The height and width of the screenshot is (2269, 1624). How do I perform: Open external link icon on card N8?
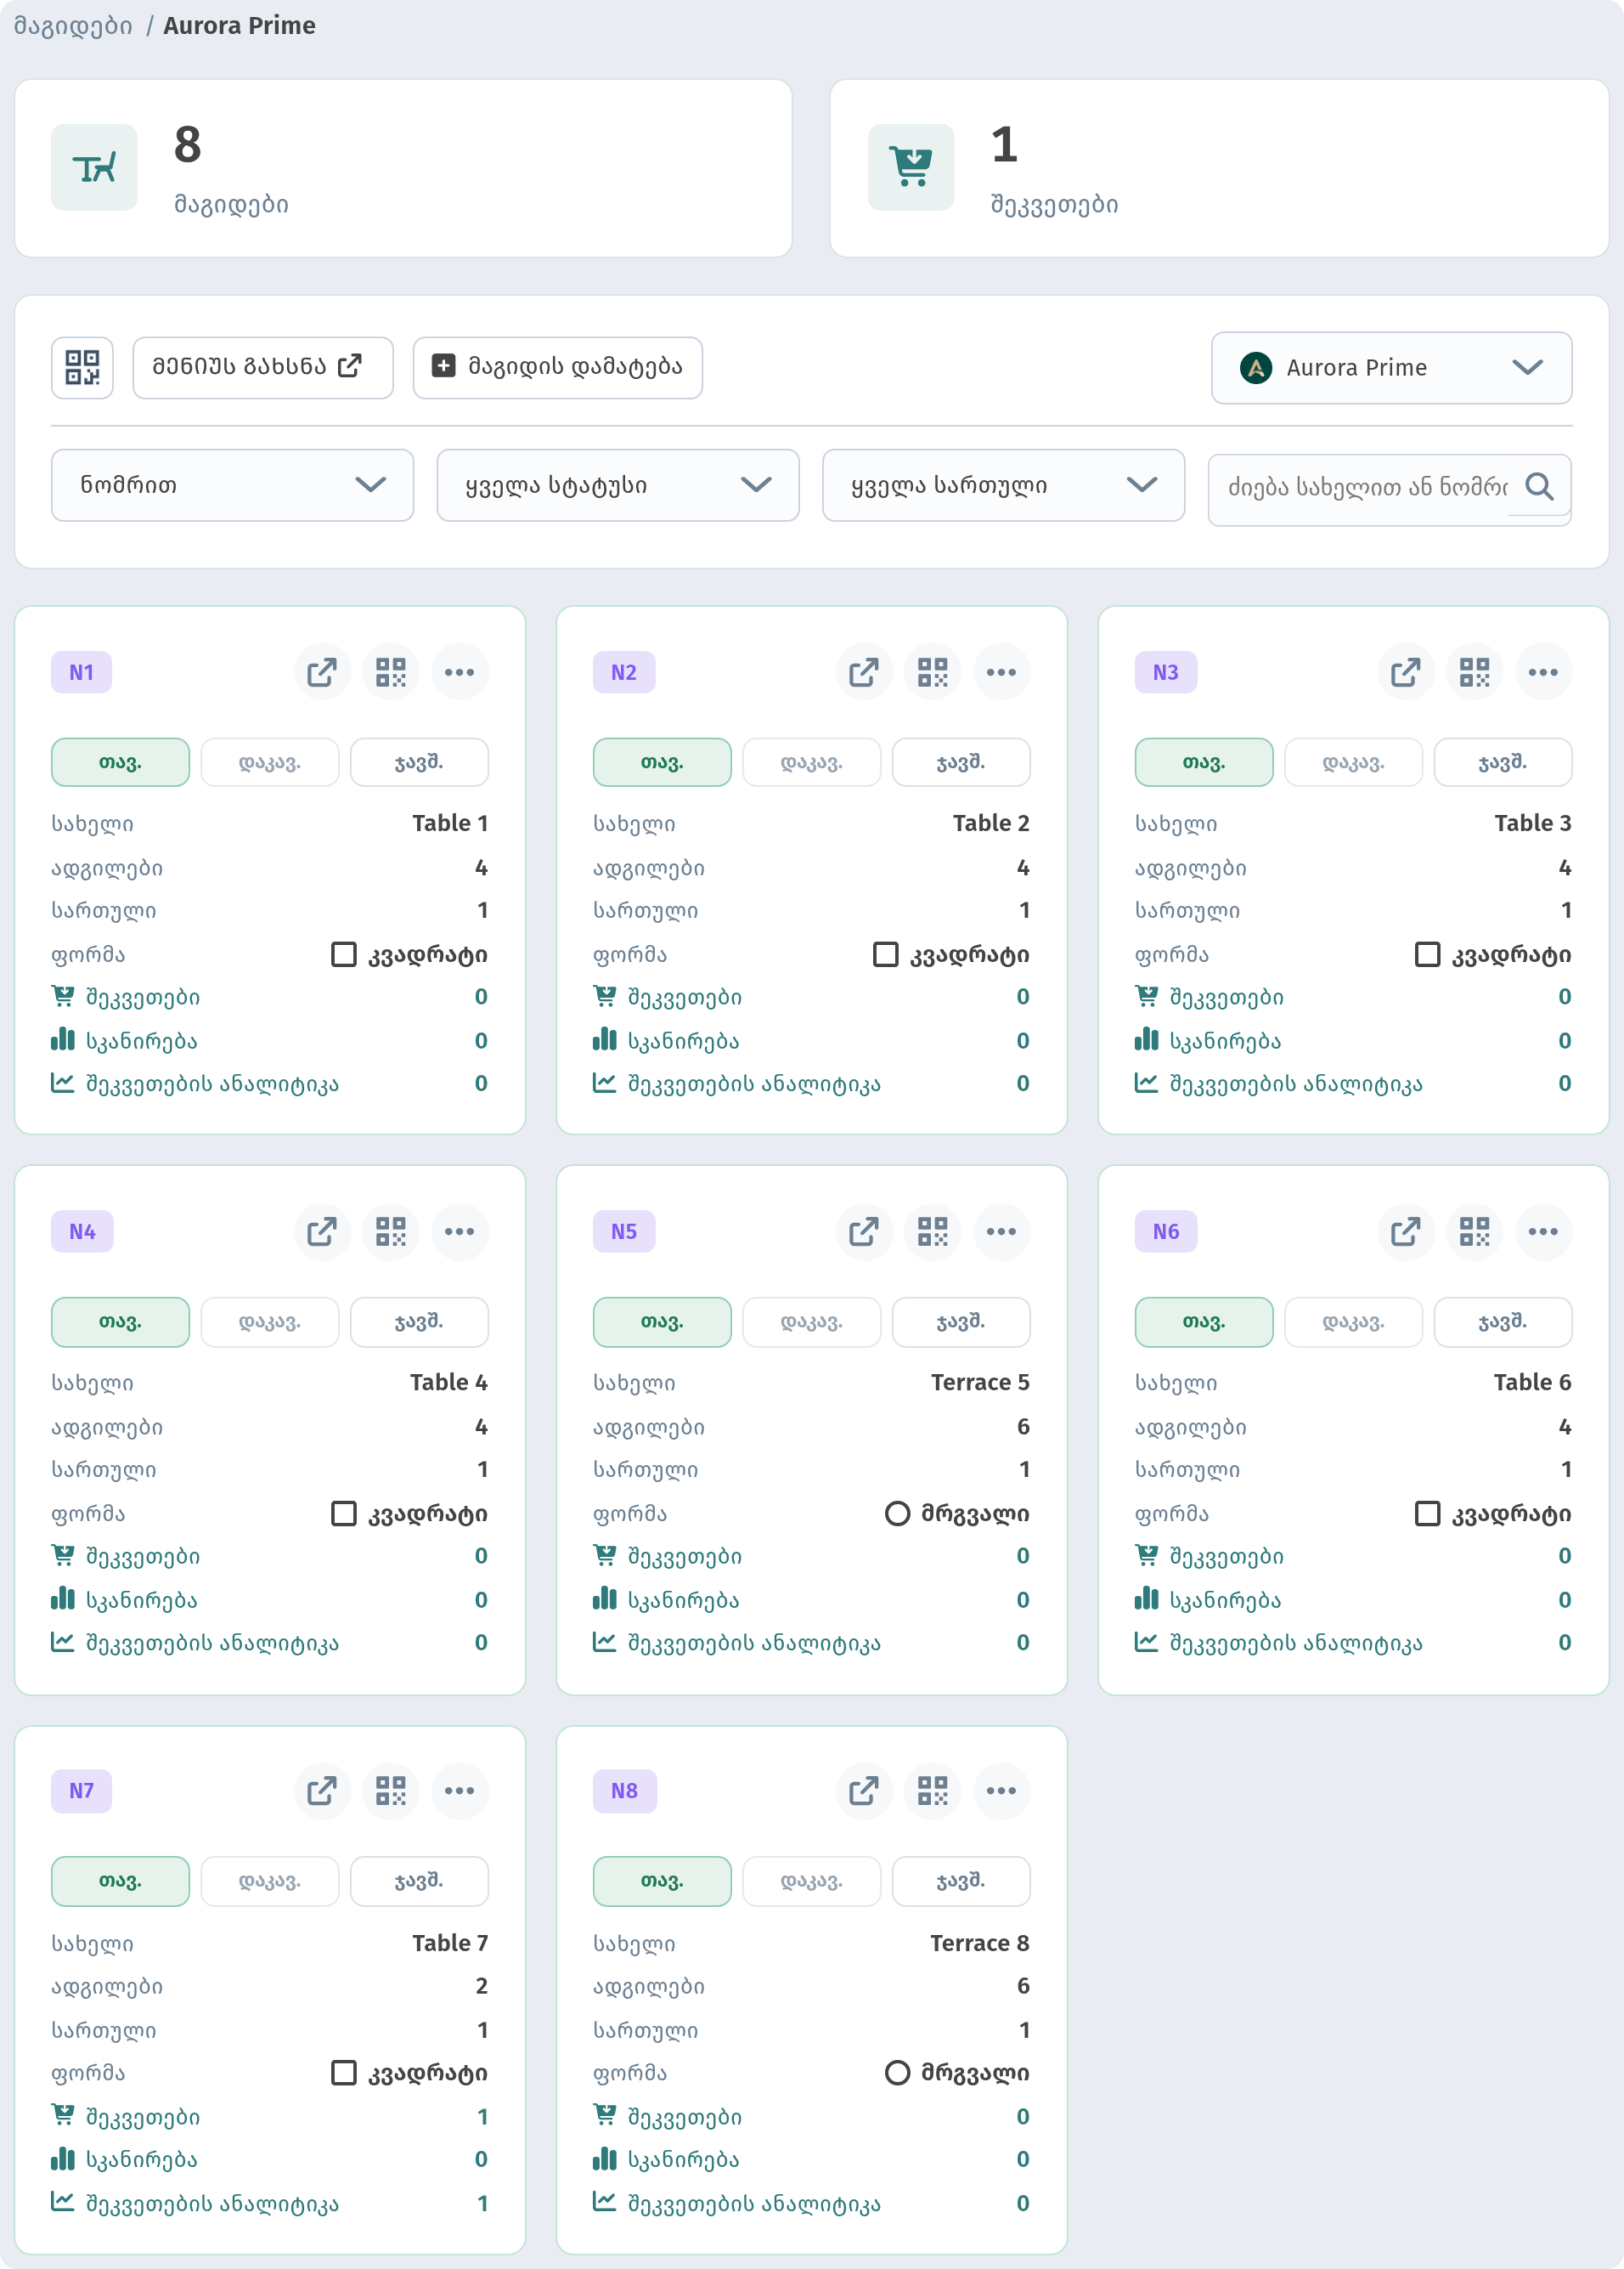pos(864,1791)
